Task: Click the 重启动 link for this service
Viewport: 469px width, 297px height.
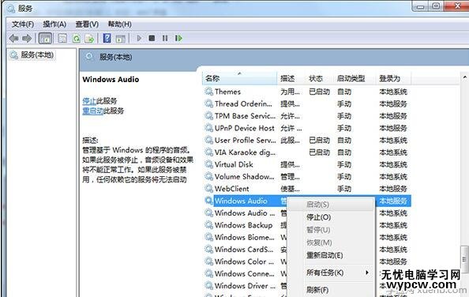Action: (93, 111)
